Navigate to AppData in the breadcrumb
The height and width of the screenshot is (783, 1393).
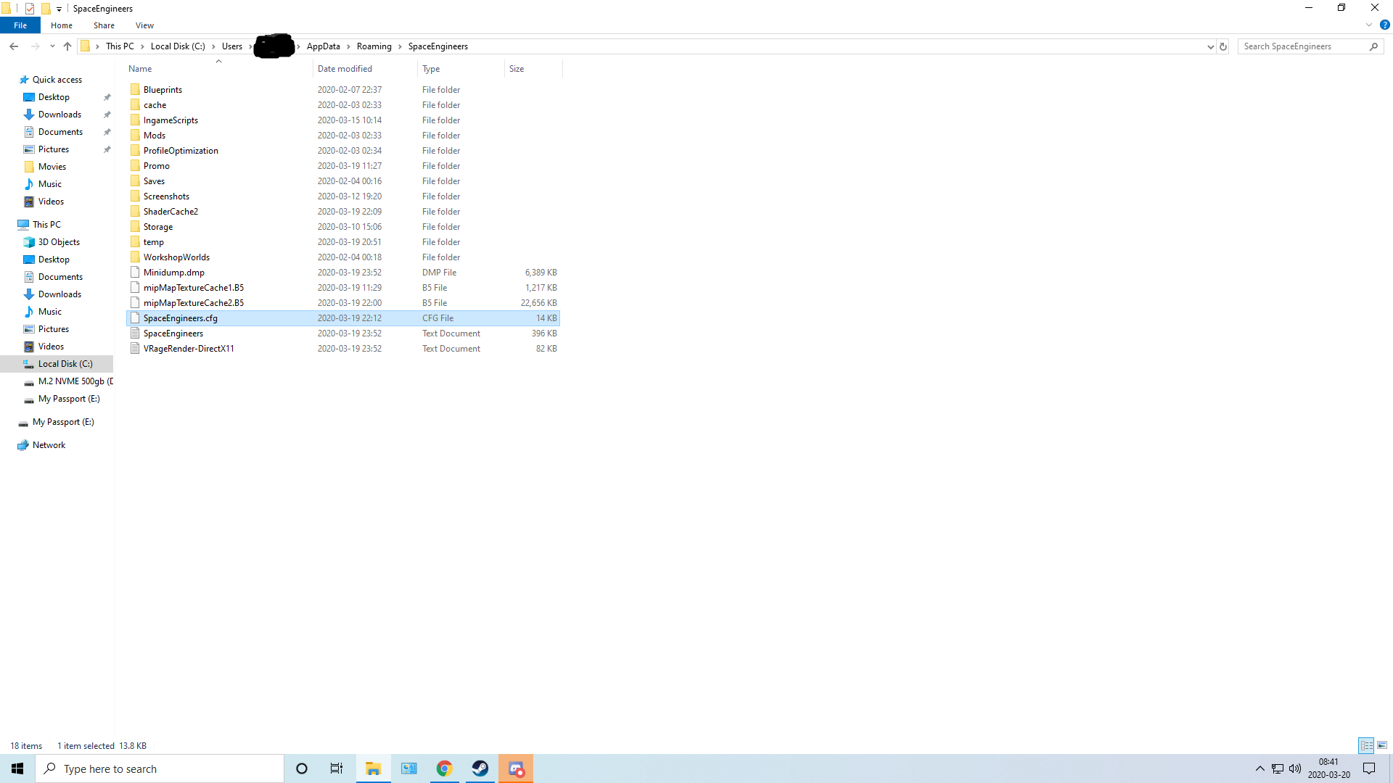(x=324, y=46)
